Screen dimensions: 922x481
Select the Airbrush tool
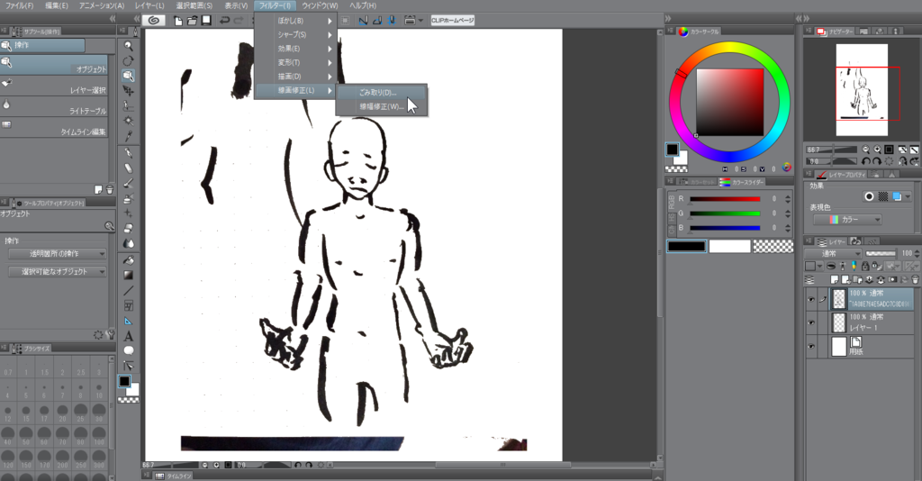[128, 199]
